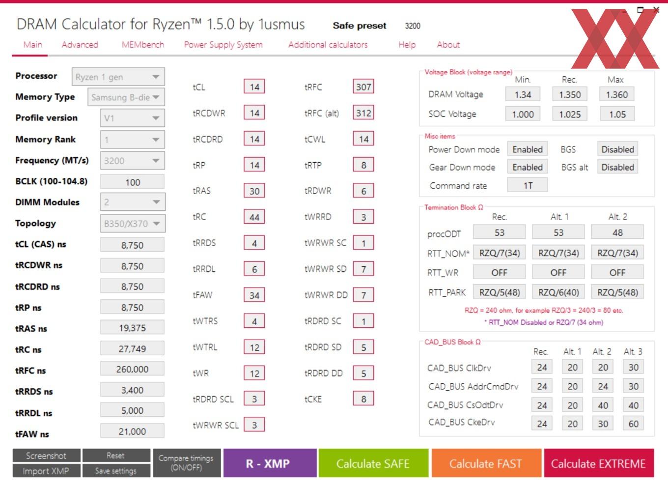Screen dimensions: 668x490
Task: Click the tRC value 44 box
Action: (x=254, y=217)
